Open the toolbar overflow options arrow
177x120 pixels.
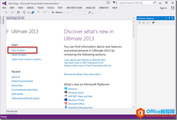pos(93,13)
